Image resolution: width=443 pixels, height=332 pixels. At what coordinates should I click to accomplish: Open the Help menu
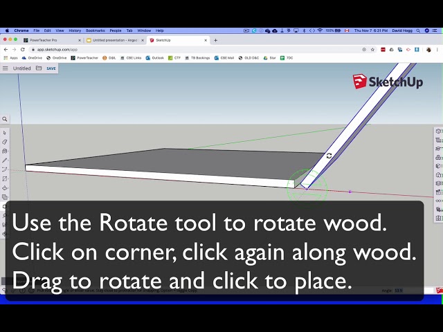[160, 30]
